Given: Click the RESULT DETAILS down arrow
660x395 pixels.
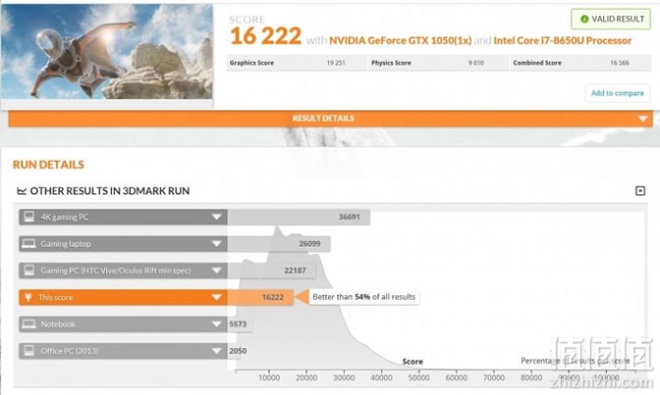Looking at the screenshot, I should coord(642,119).
